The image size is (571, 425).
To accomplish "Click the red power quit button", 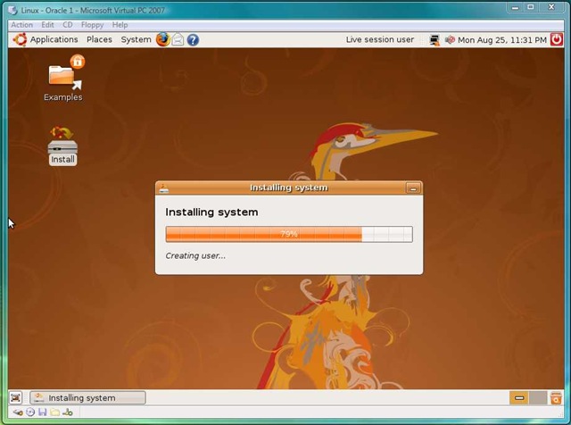I will 557,39.
